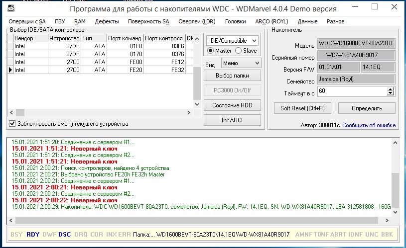
Task: Click controller table scroll left arrow
Action: (11, 112)
